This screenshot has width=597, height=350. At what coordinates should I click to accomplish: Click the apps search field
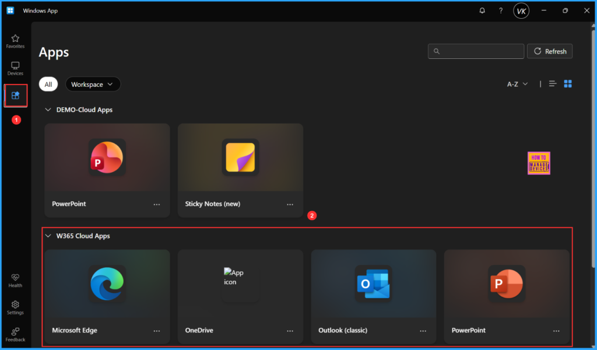point(476,51)
